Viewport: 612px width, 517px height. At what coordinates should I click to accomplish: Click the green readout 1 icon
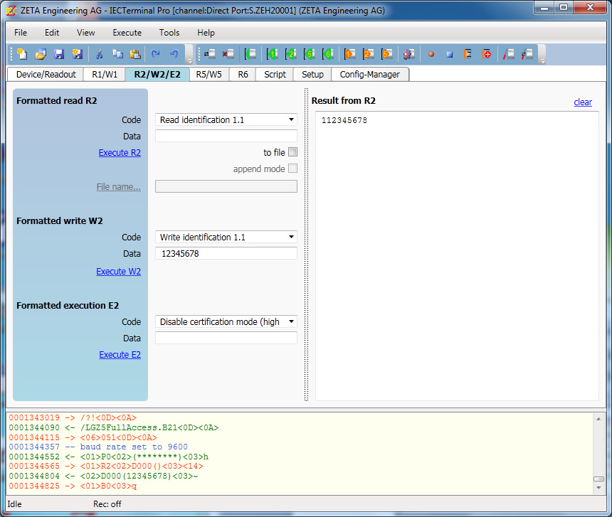pos(272,54)
